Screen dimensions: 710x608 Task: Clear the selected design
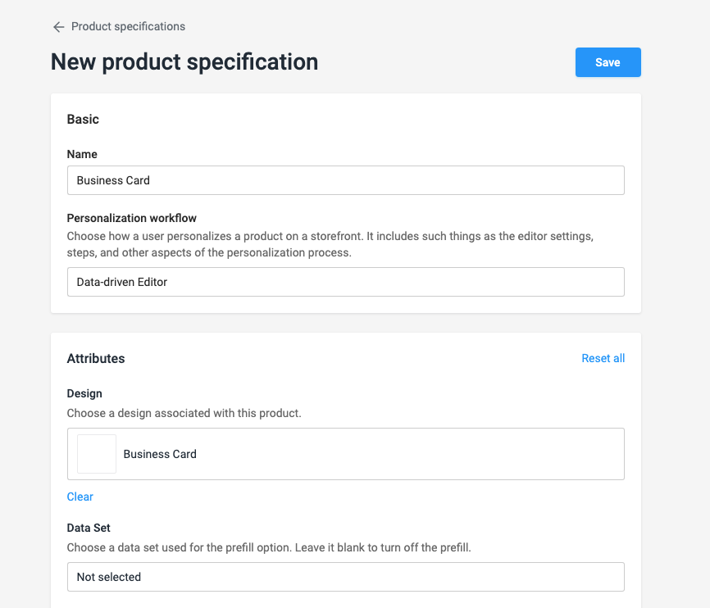80,497
